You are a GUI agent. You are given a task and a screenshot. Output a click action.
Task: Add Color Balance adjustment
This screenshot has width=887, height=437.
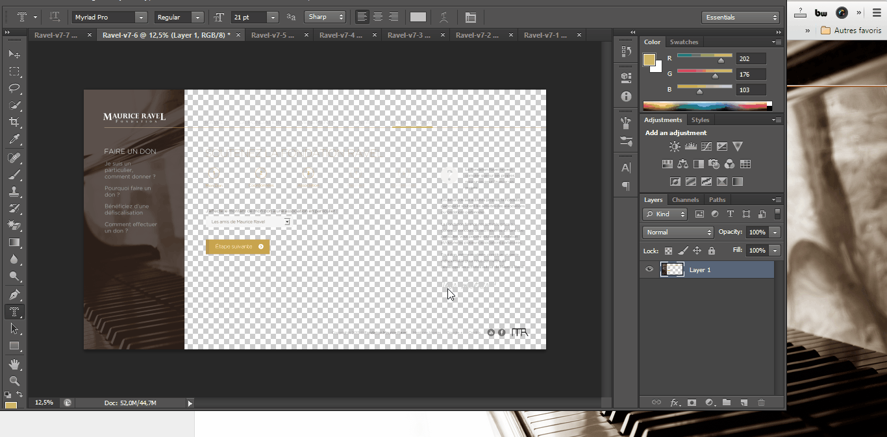[x=682, y=164]
